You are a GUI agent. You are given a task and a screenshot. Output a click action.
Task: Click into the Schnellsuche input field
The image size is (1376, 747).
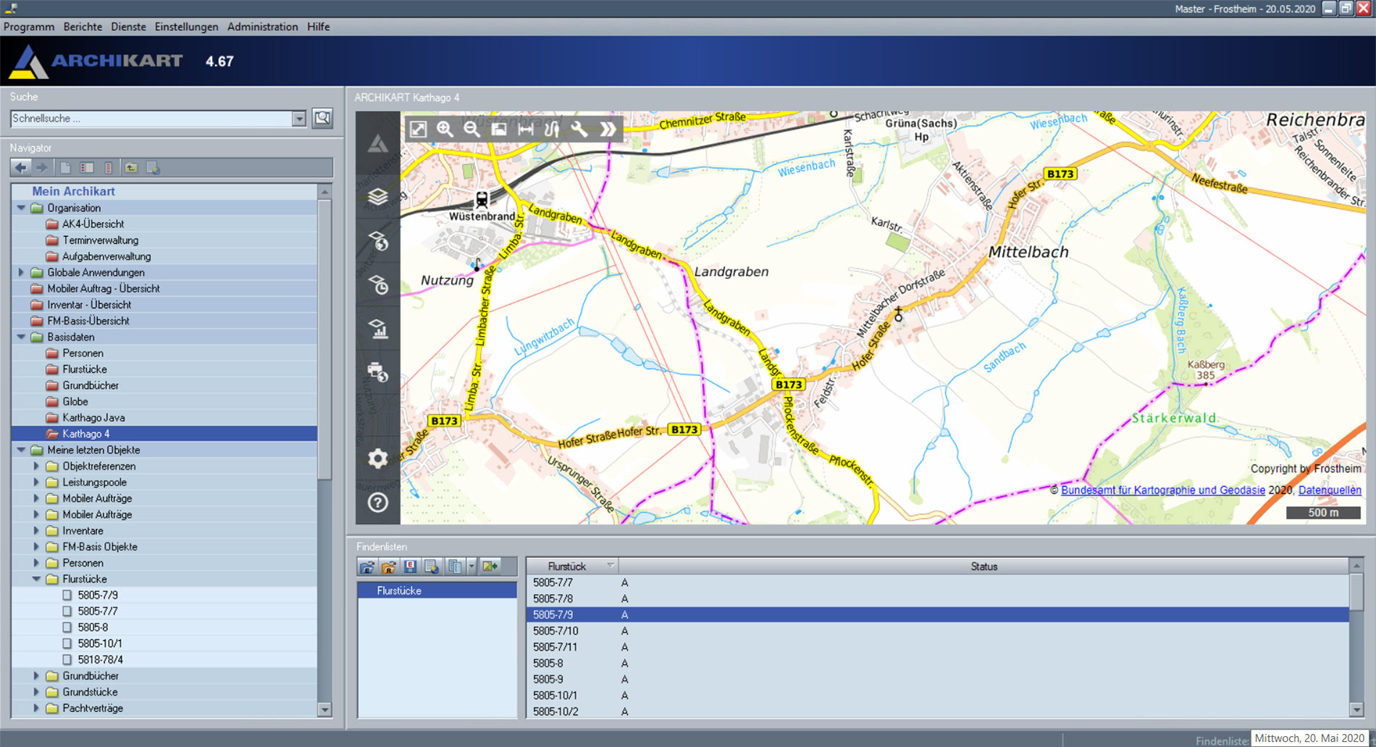coord(151,118)
